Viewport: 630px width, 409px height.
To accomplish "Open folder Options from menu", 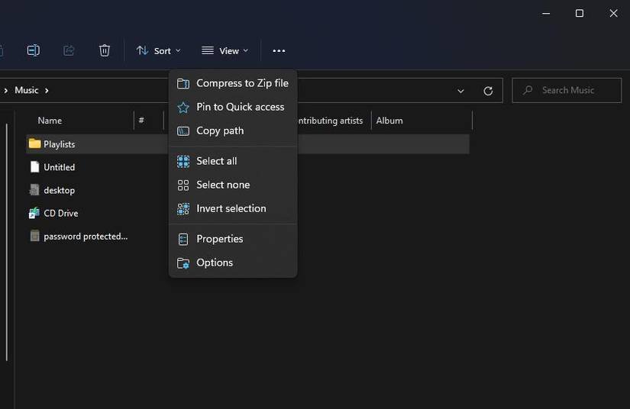I will (214, 262).
